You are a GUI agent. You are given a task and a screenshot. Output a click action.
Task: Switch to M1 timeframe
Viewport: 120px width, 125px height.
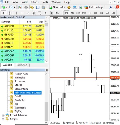(67, 13)
